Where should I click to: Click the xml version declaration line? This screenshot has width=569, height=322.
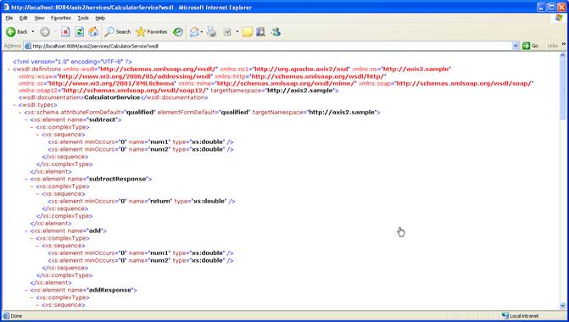click(x=72, y=62)
